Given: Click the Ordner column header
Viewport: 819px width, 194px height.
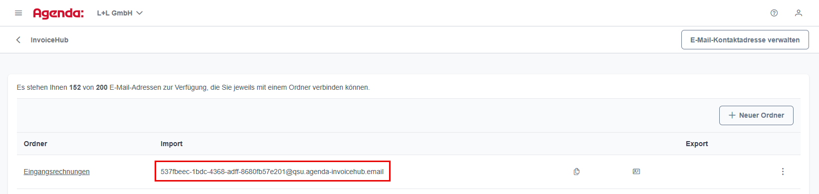Looking at the screenshot, I should pyautogui.click(x=35, y=144).
